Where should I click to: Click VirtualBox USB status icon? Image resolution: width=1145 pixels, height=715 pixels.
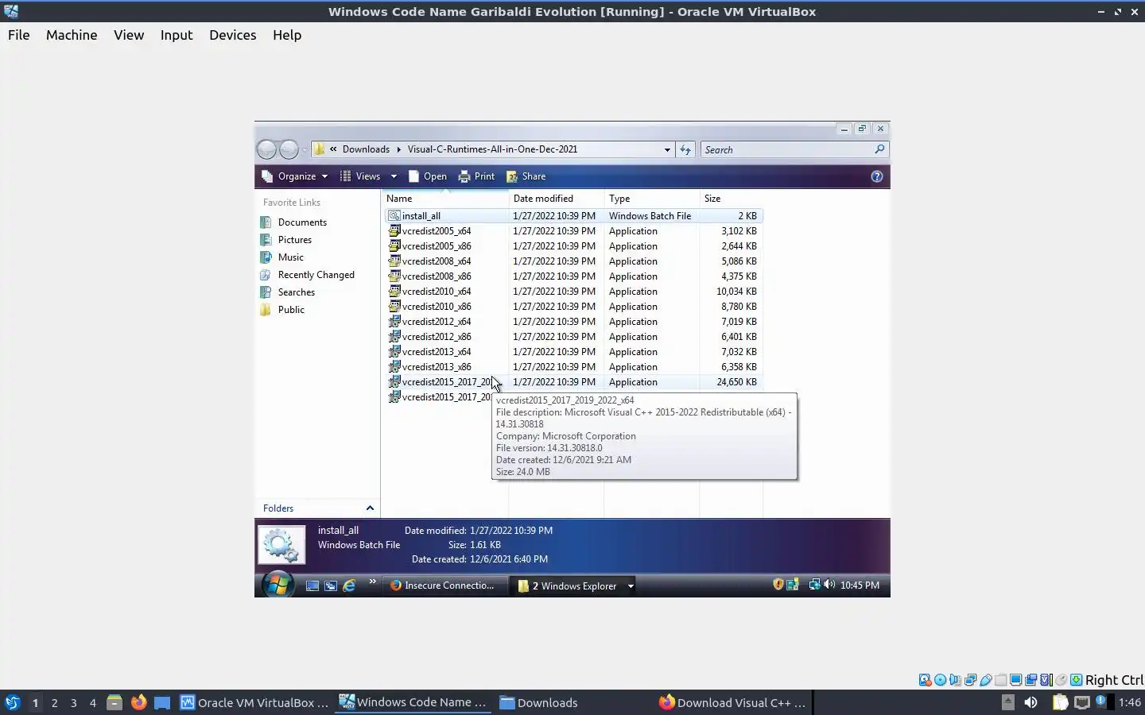986,680
